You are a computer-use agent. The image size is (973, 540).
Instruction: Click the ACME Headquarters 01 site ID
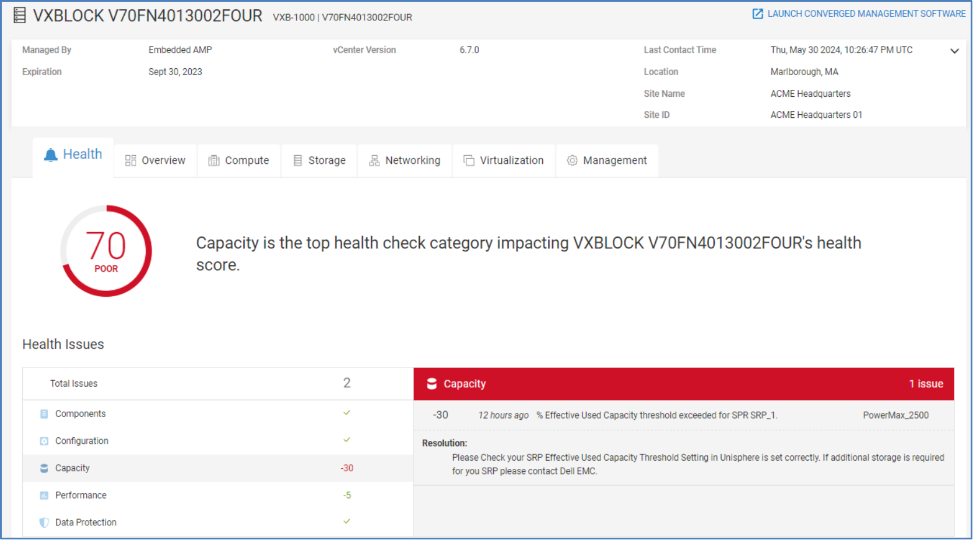[816, 115]
